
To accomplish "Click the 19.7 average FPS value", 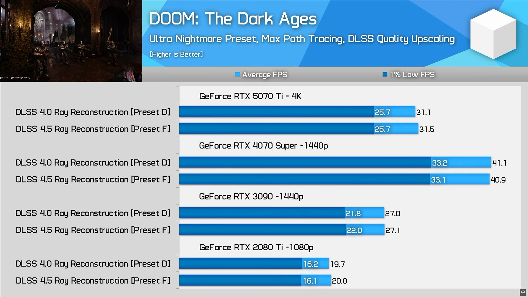I will pyautogui.click(x=338, y=264).
